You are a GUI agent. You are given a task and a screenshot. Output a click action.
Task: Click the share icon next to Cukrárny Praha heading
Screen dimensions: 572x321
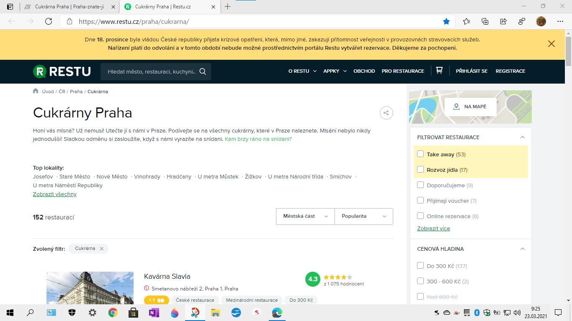pos(386,113)
